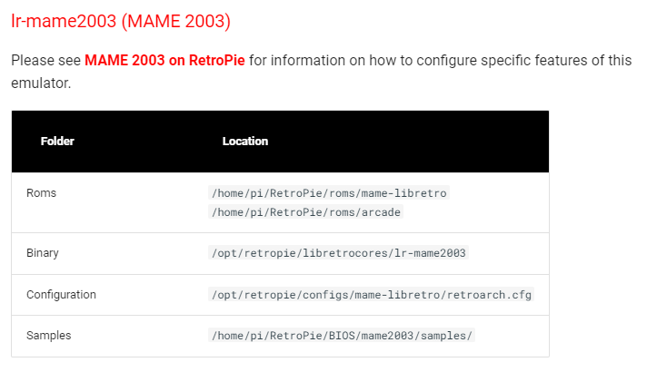This screenshot has width=647, height=372.
Task: Click the 'Please see' intro text
Action: coord(45,61)
